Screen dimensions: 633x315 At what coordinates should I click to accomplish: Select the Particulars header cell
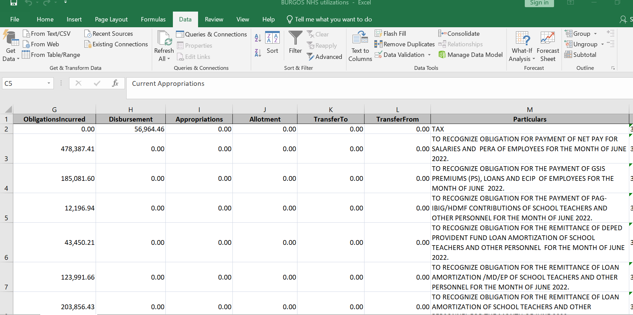530,119
